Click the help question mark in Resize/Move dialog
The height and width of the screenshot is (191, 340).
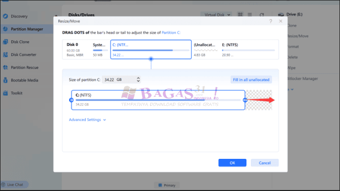pyautogui.click(x=271, y=21)
